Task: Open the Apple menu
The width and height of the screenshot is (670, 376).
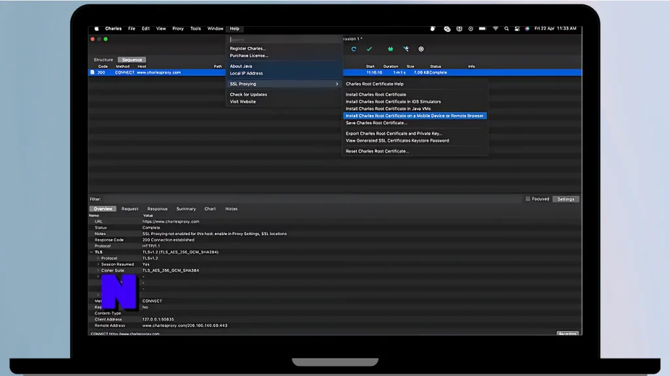Action: click(97, 29)
